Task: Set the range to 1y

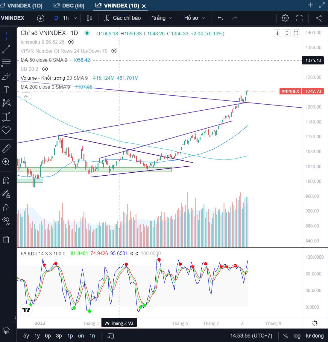Action: (37, 336)
